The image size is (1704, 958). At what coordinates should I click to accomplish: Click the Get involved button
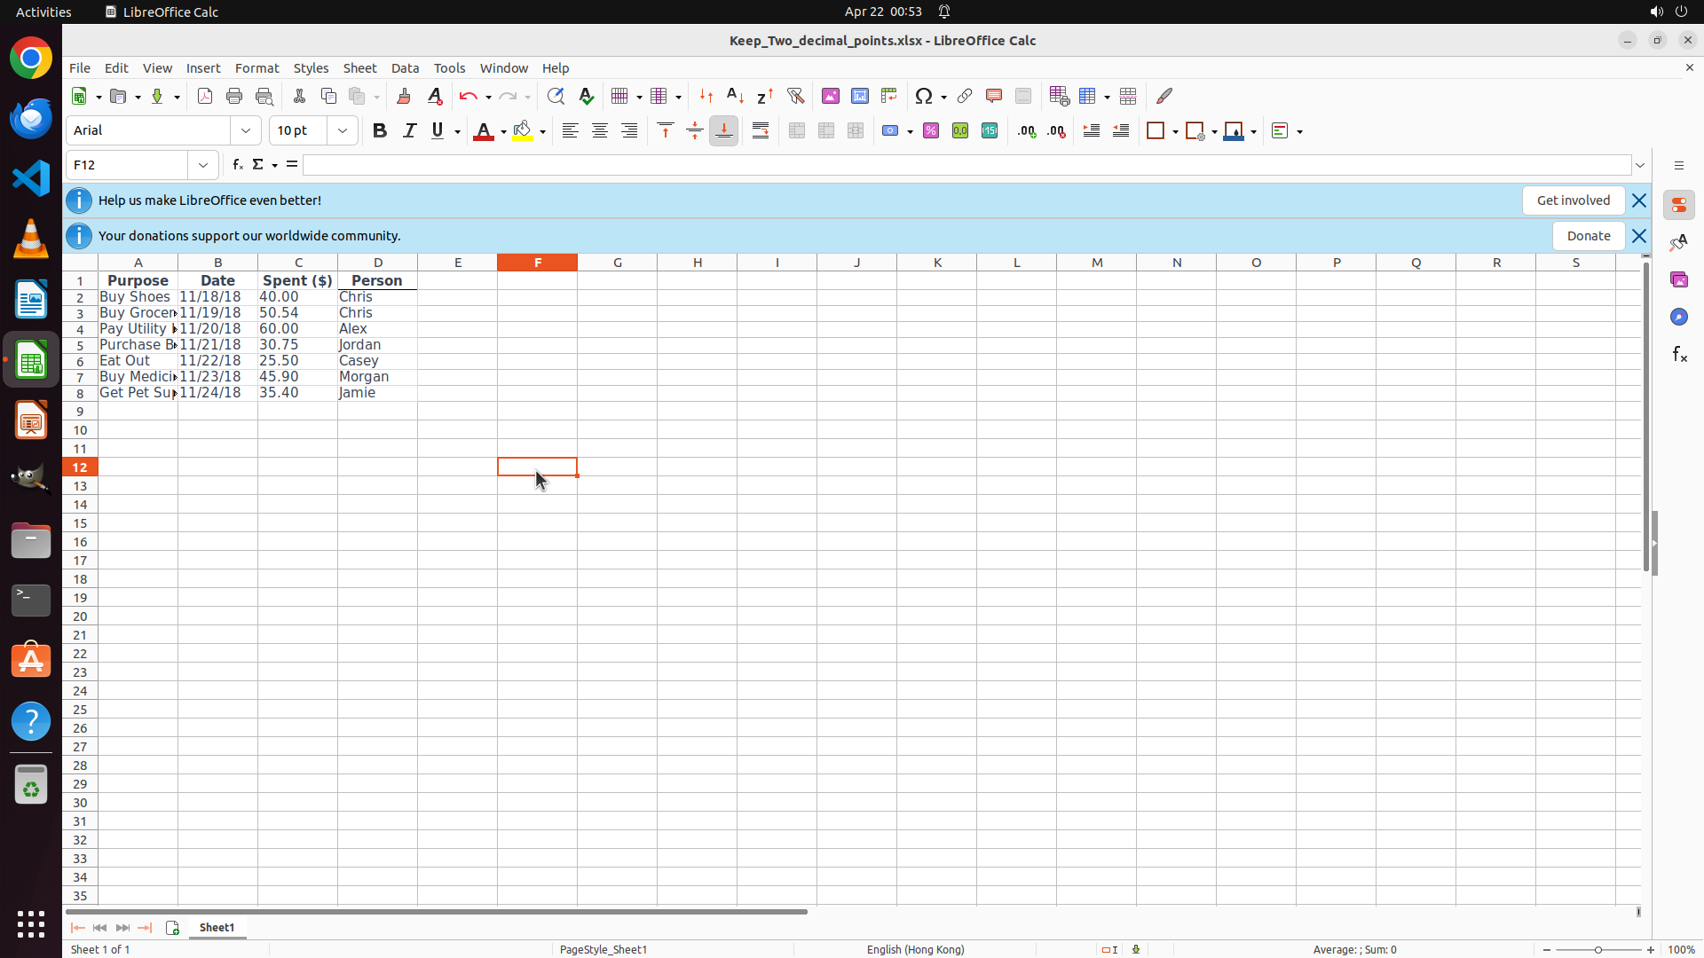pos(1573,200)
